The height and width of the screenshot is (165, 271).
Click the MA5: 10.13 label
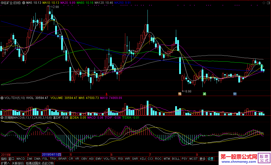[x=34, y=3]
